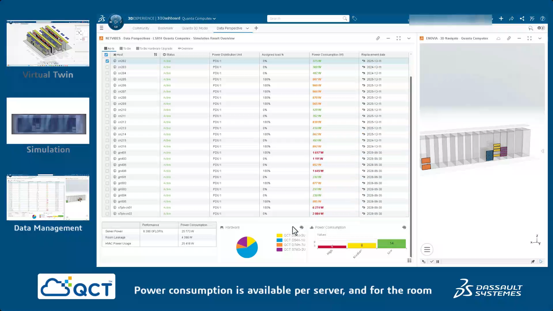553x311 pixels.
Task: Check the gn401 host row checkbox
Action: (x=107, y=153)
